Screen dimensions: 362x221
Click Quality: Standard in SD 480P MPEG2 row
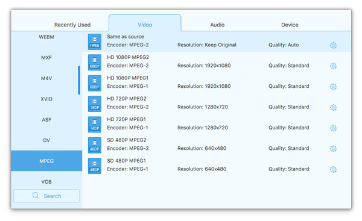[288, 148]
